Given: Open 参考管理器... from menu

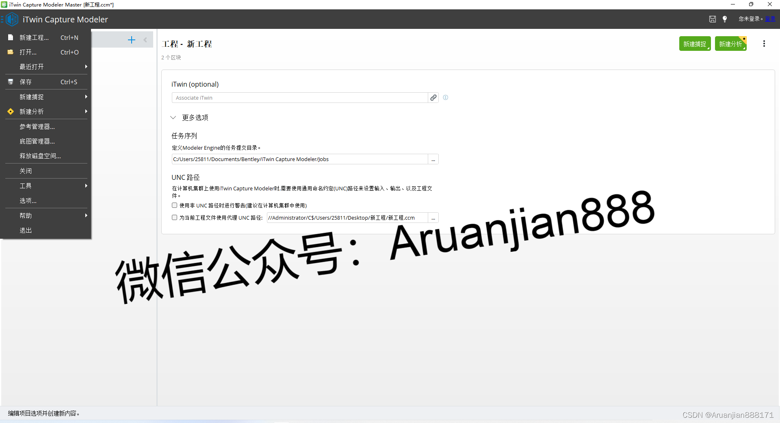Looking at the screenshot, I should (46, 126).
